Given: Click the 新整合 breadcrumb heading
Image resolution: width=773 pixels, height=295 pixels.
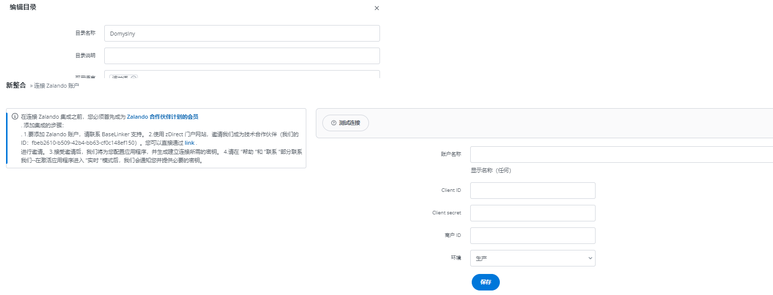Looking at the screenshot, I should pos(16,86).
